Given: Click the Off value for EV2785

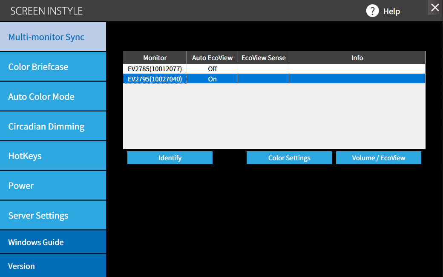Looking at the screenshot, I should pos(212,69).
